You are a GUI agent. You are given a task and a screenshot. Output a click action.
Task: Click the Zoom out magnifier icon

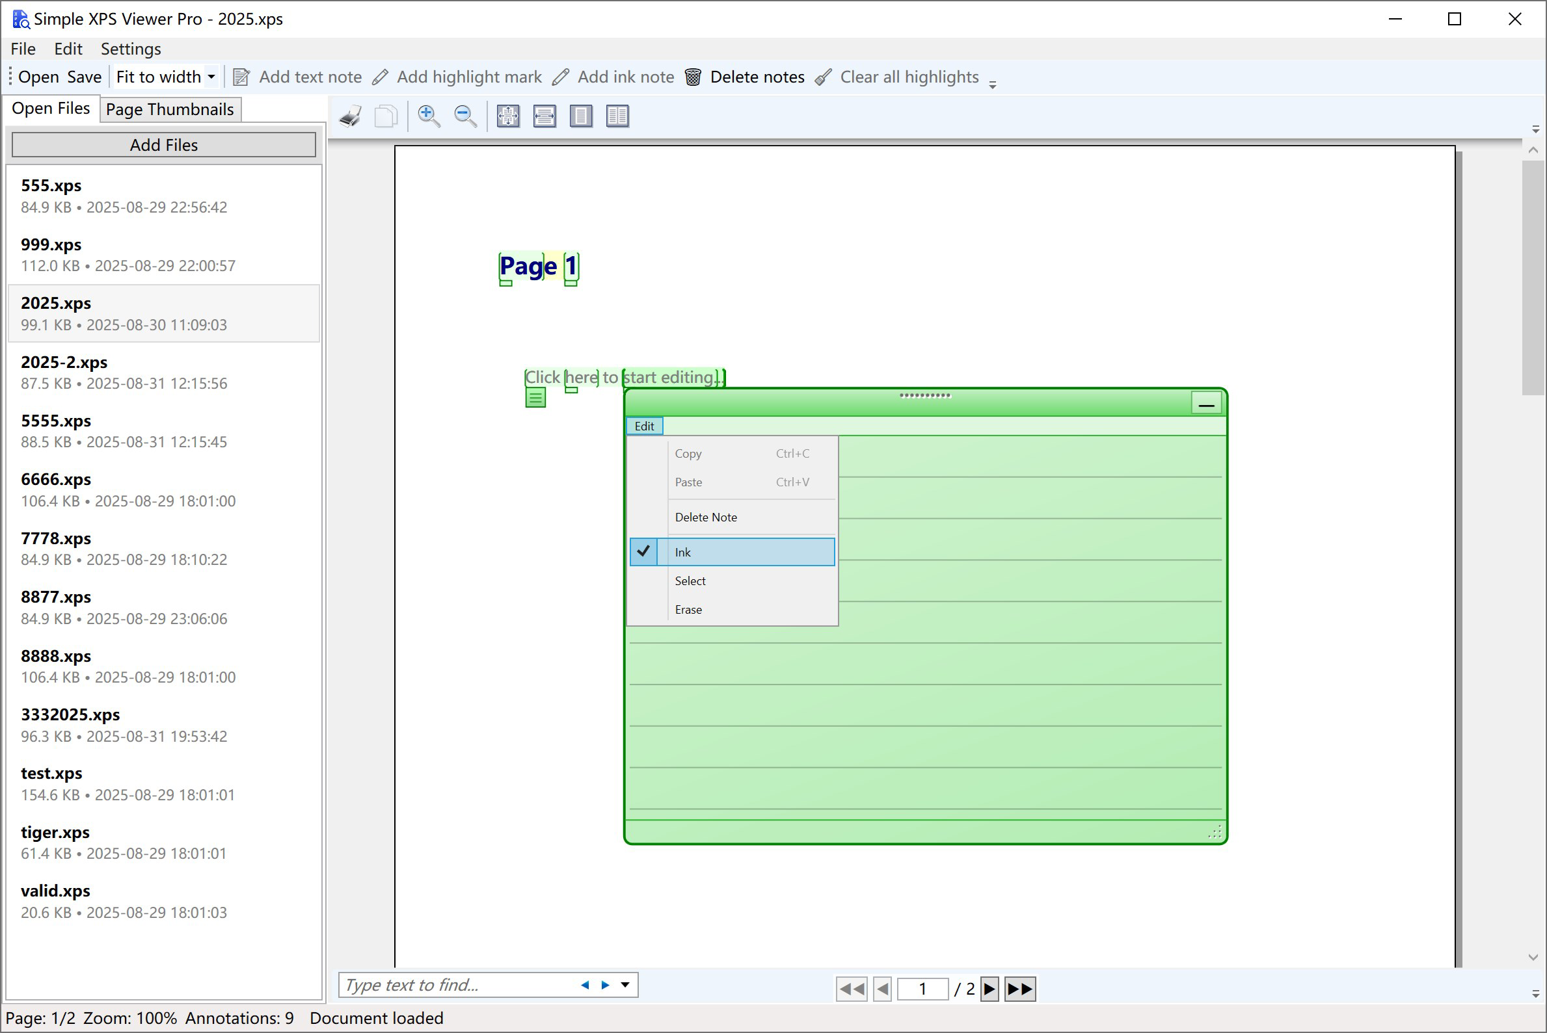(x=465, y=116)
